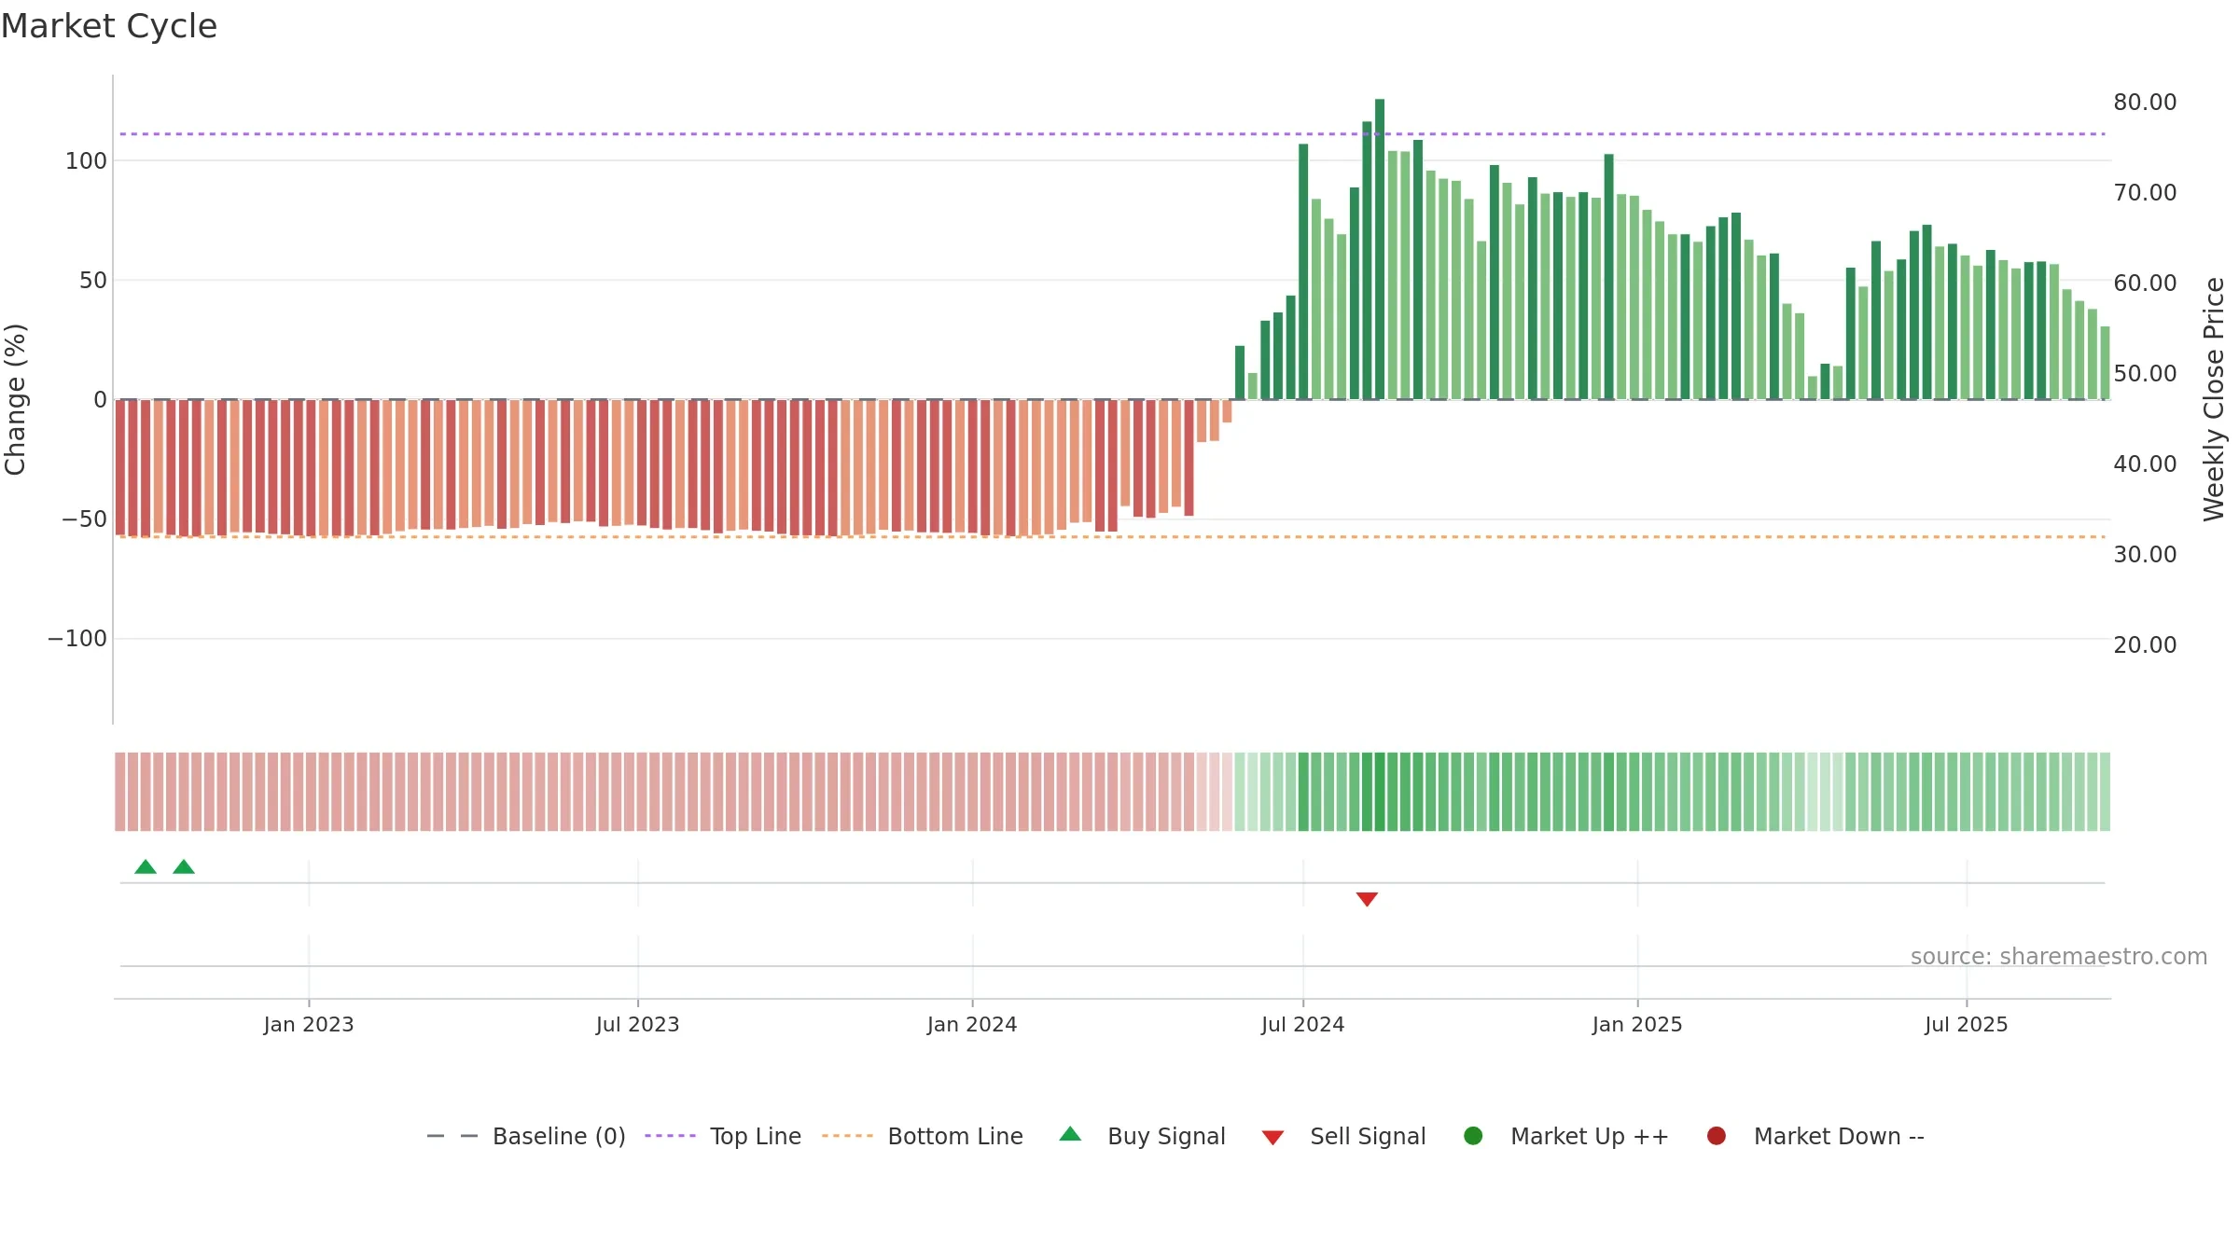Toggle the Baseline (0) legend label

559,1137
